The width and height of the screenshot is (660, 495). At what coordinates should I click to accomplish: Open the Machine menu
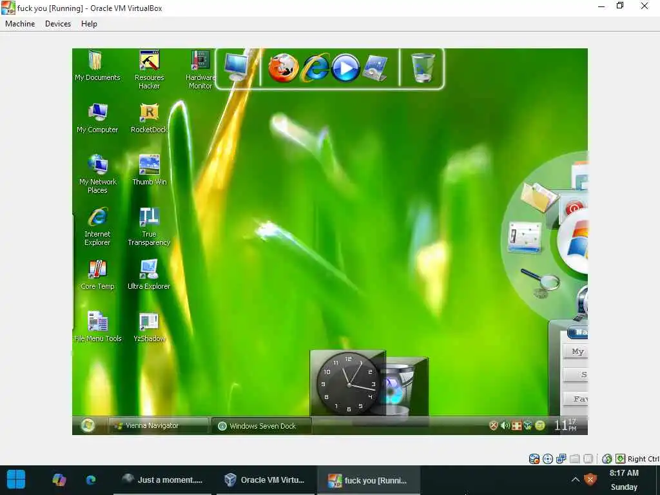tap(20, 24)
